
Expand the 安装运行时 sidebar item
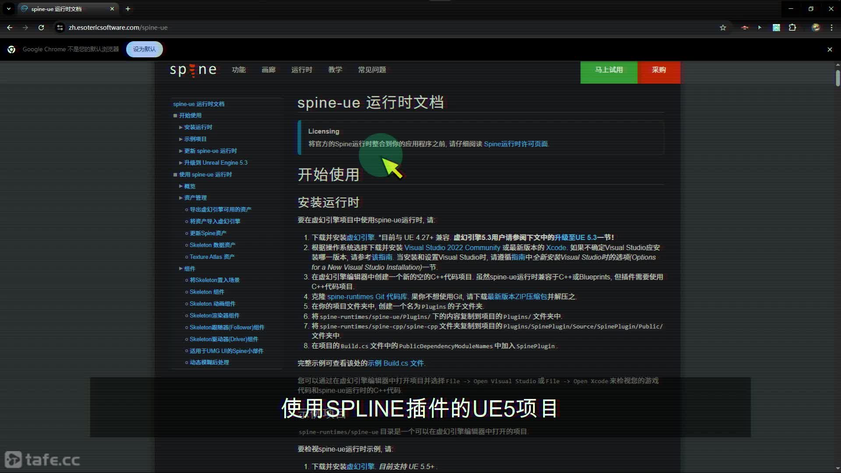[198, 127]
